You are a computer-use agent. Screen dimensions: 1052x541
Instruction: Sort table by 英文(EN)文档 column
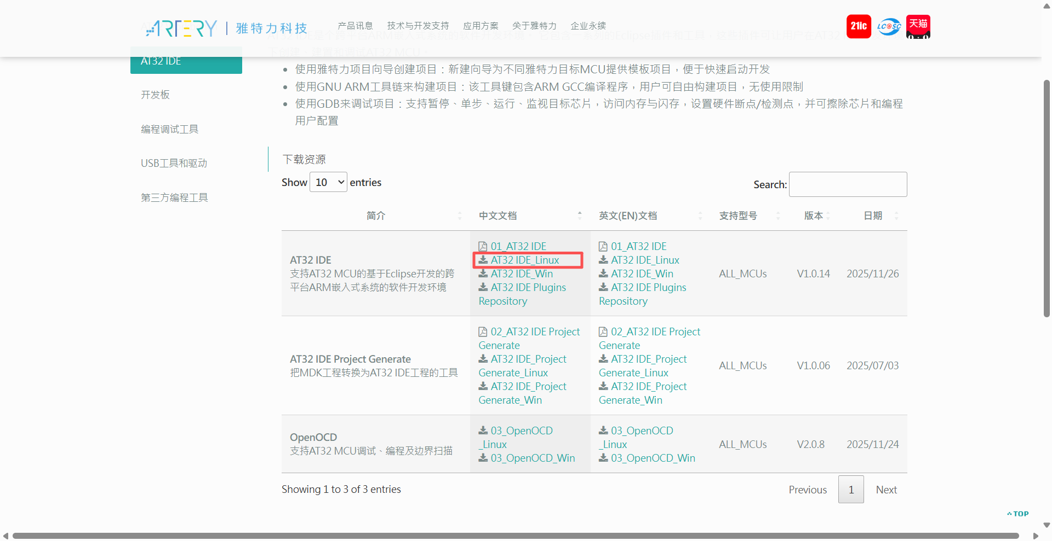tap(650, 216)
